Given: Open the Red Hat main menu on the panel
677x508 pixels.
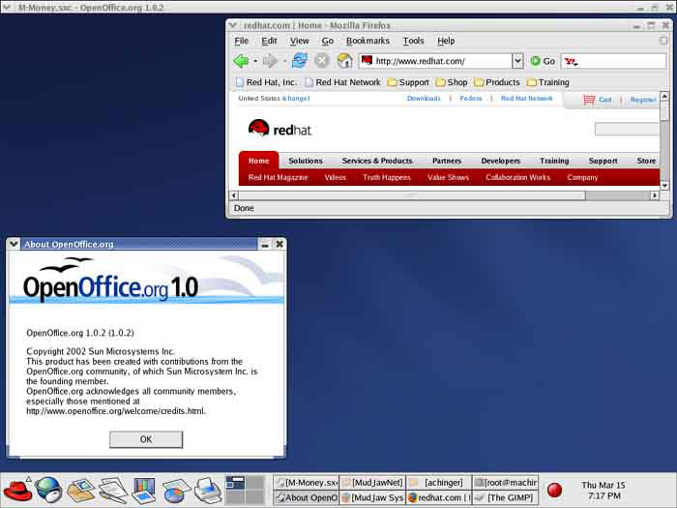Looking at the screenshot, I should (16, 491).
